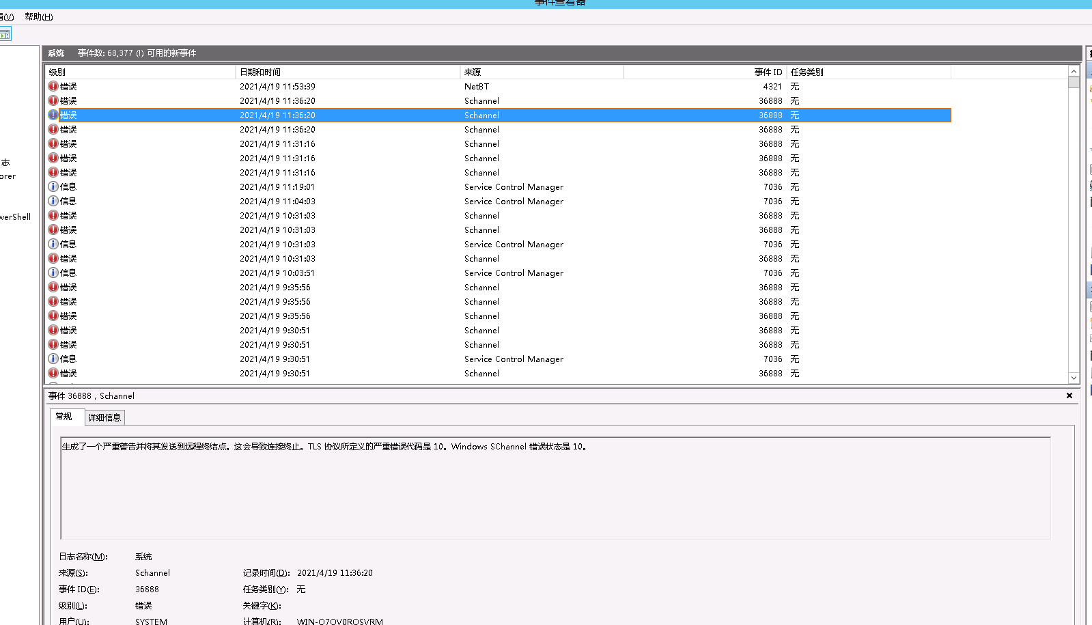This screenshot has width=1092, height=625.
Task: Sort by the 事件 ID column header
Action: tap(768, 72)
